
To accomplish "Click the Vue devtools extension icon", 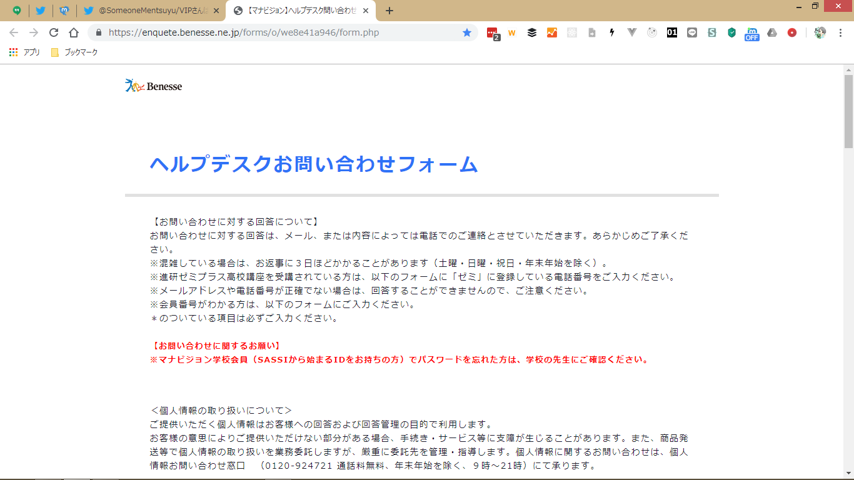I will coord(632,32).
